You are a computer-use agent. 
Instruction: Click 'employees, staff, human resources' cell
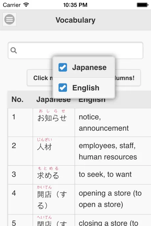click(113, 151)
